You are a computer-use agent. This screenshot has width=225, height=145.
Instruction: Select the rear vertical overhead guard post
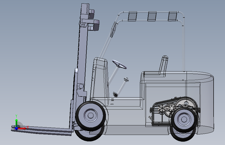(x=183, y=49)
